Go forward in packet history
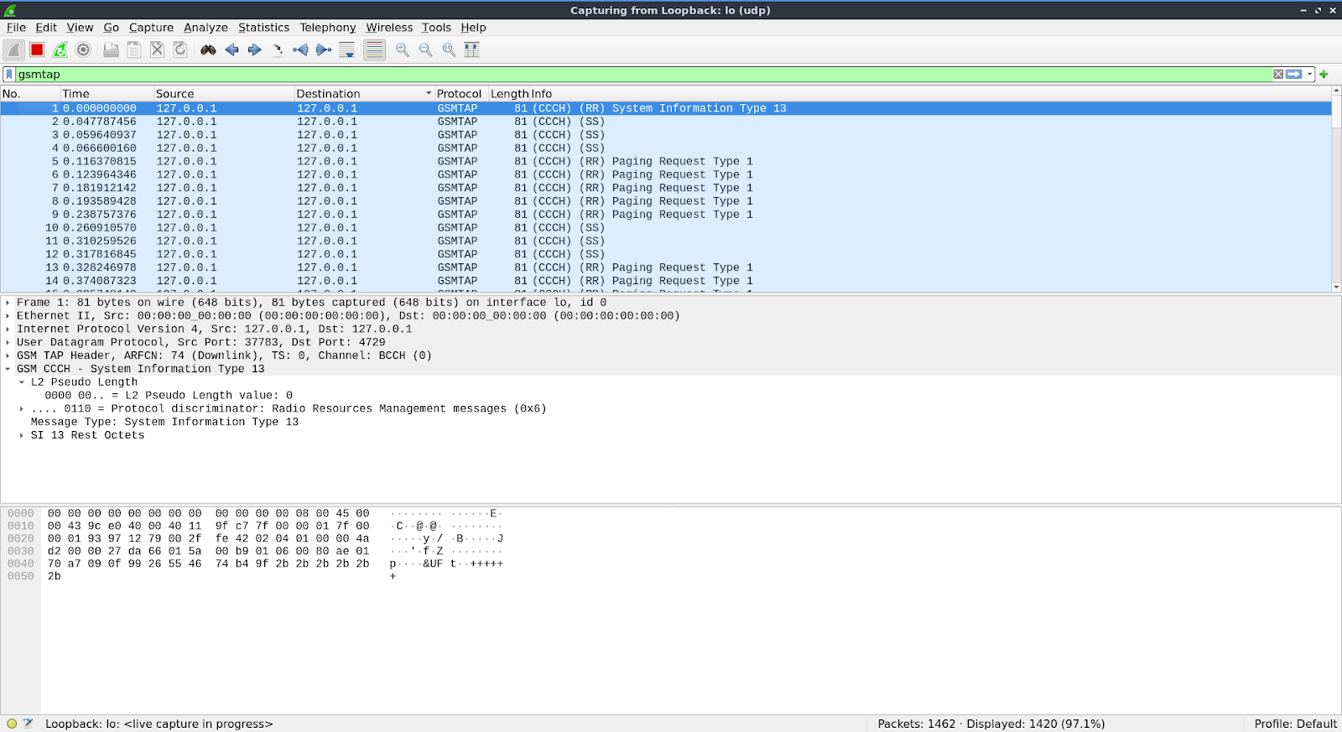Viewport: 1342px width, 732px height. coord(255,50)
